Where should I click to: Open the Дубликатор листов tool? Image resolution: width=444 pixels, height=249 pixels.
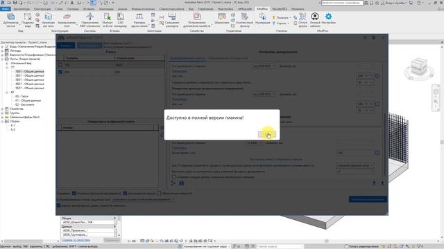pyautogui.click(x=11, y=20)
